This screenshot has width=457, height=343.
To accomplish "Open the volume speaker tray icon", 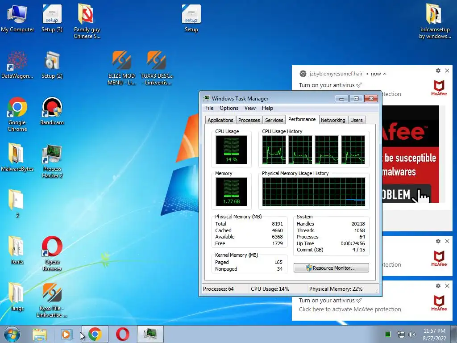I will 412,334.
